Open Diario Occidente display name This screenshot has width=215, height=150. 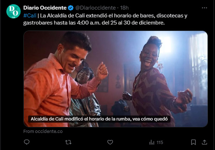tap(45, 8)
